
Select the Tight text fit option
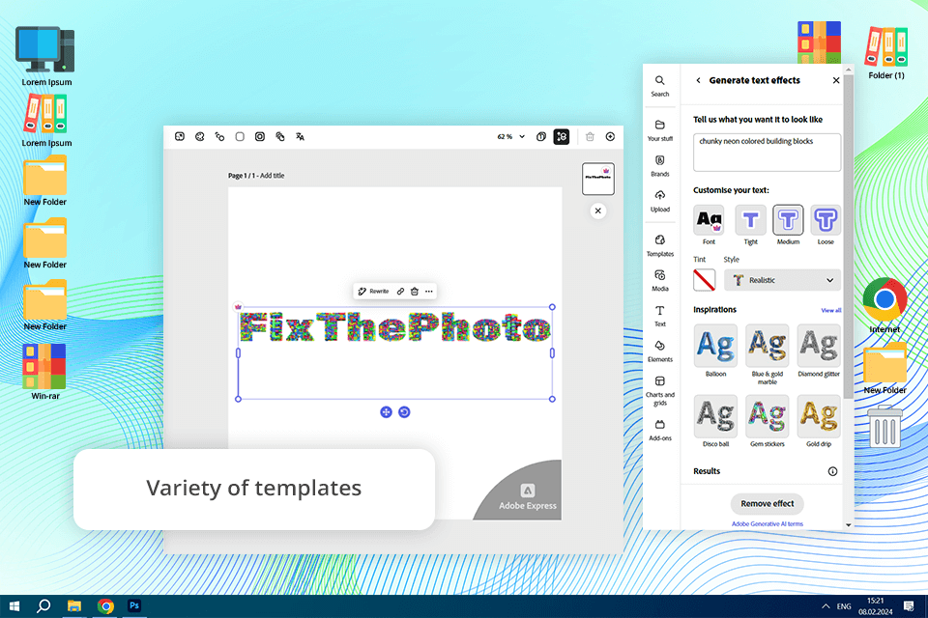(x=750, y=225)
